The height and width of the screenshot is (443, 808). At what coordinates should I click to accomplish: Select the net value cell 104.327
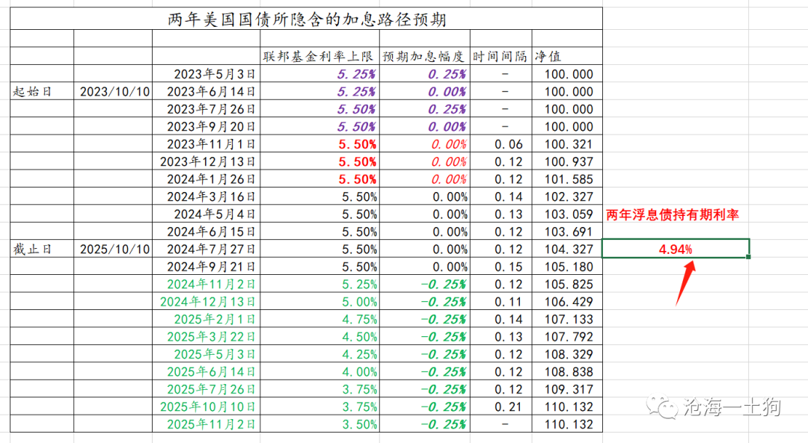[x=567, y=249]
